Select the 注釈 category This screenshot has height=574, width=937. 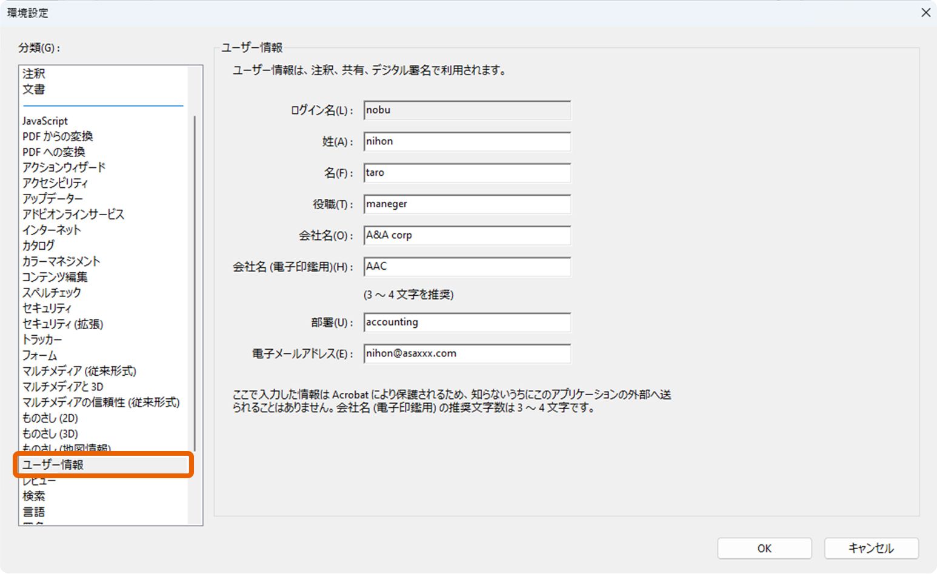34,73
